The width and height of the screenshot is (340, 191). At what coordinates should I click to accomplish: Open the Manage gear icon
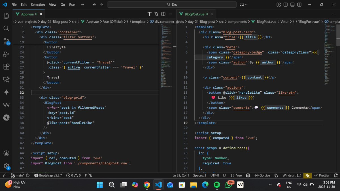click(x=6, y=166)
